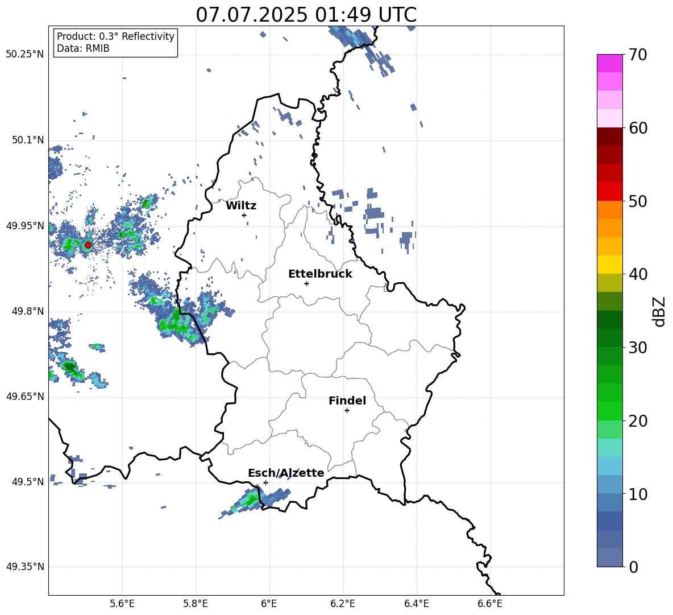
Task: Click the 30 tick on the colorbar
Action: [638, 348]
